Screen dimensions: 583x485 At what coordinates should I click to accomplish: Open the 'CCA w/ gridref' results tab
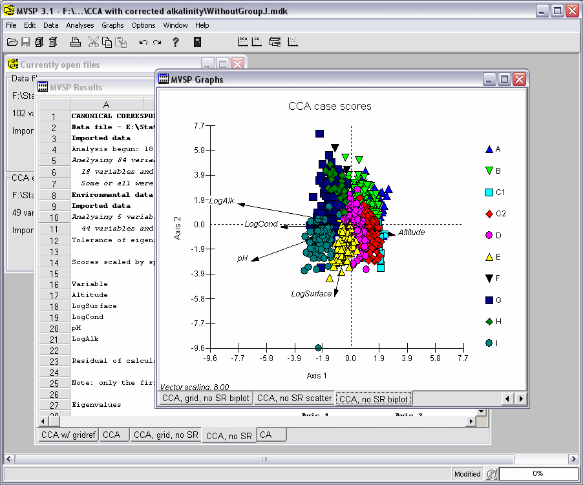click(69, 435)
